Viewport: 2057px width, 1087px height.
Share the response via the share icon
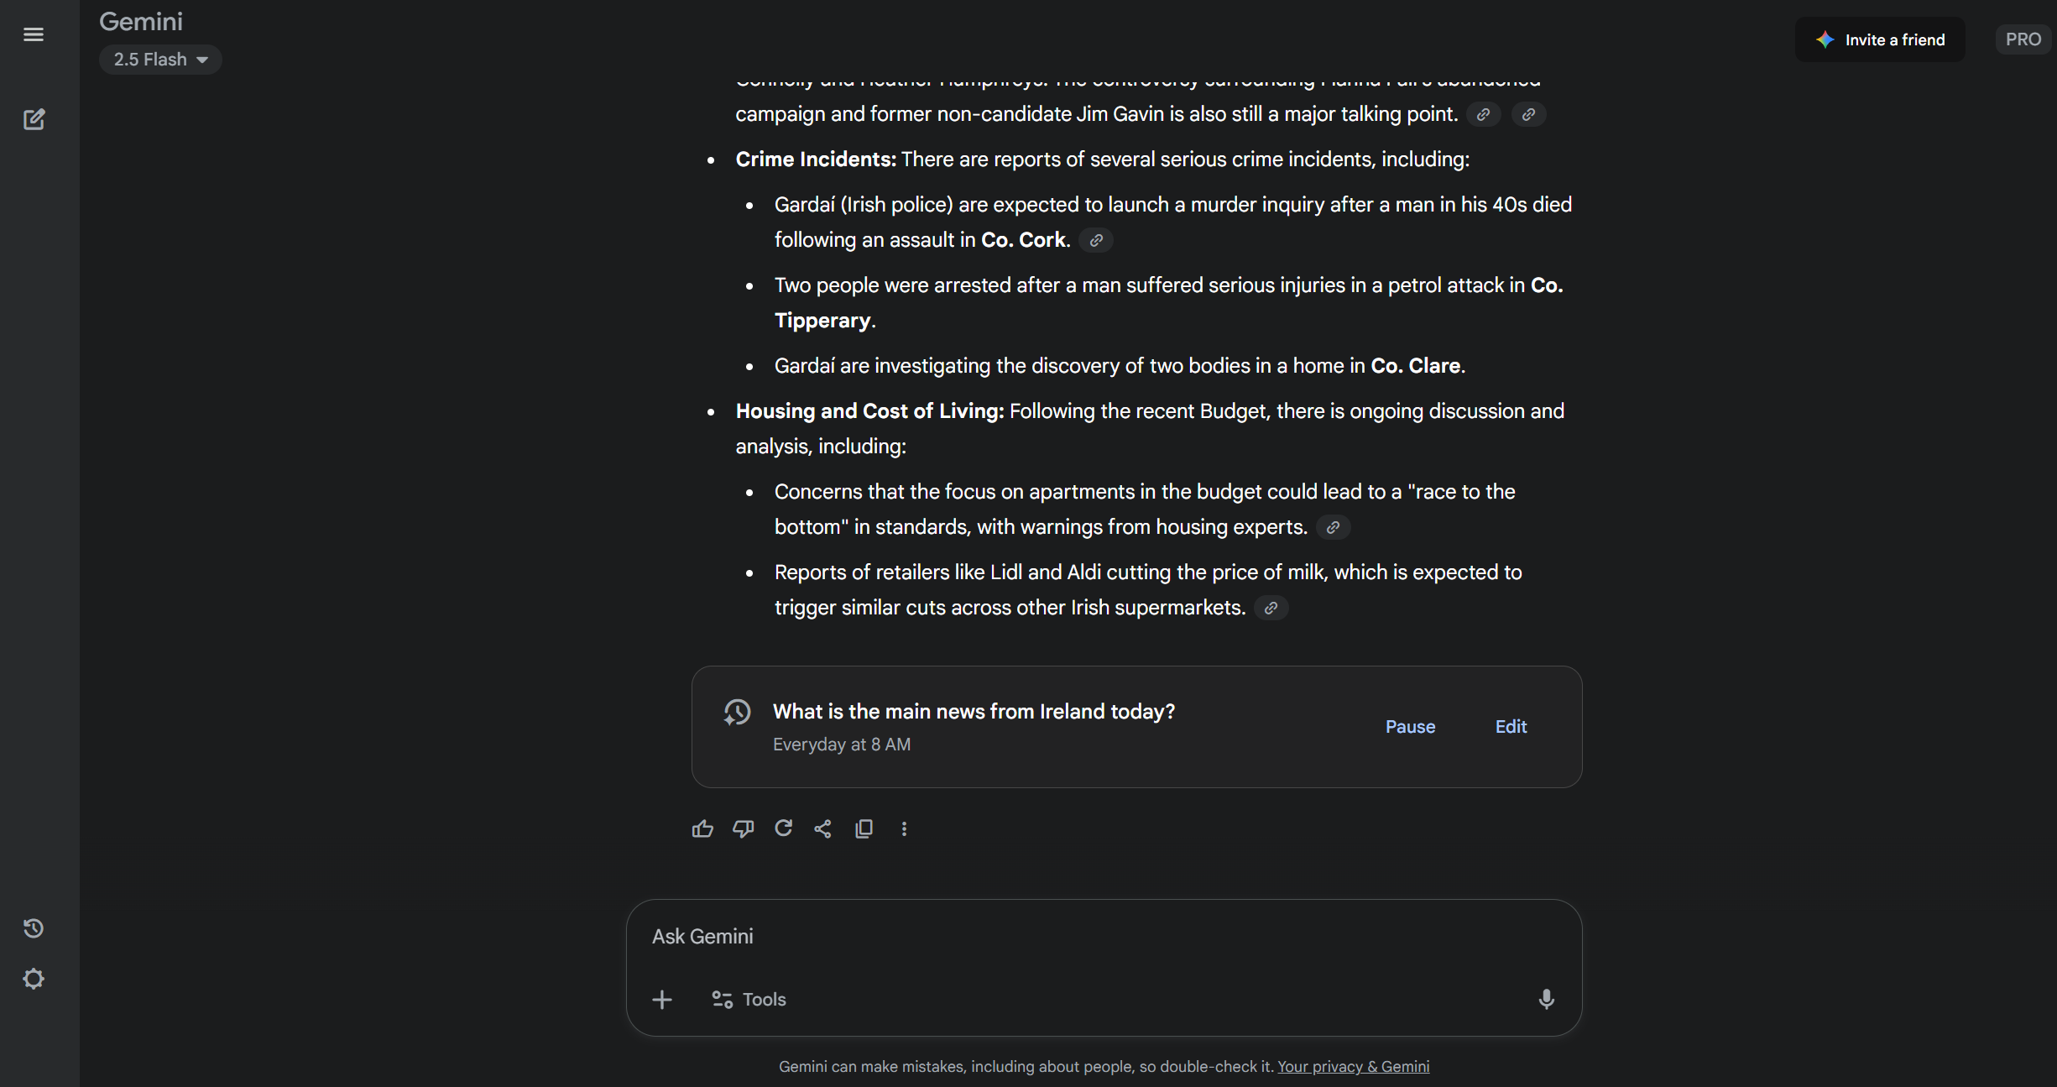pyautogui.click(x=823, y=829)
